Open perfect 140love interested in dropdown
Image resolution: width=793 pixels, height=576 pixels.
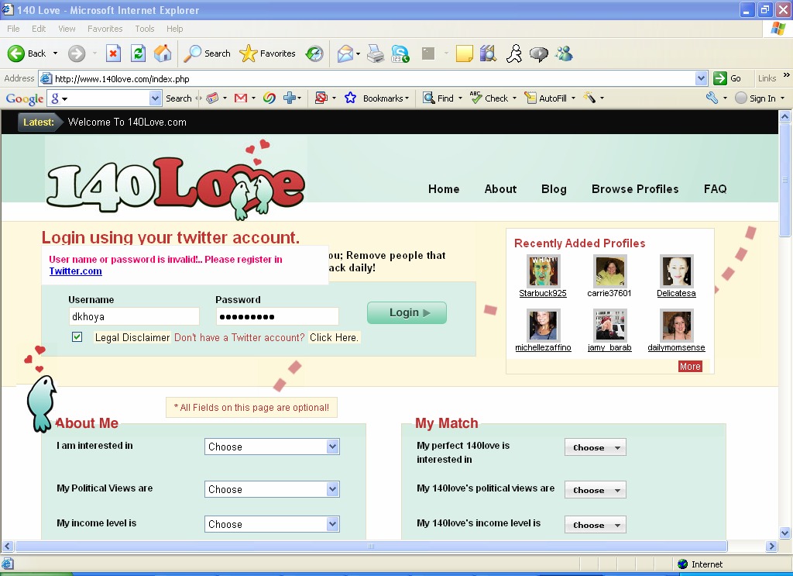tap(596, 447)
